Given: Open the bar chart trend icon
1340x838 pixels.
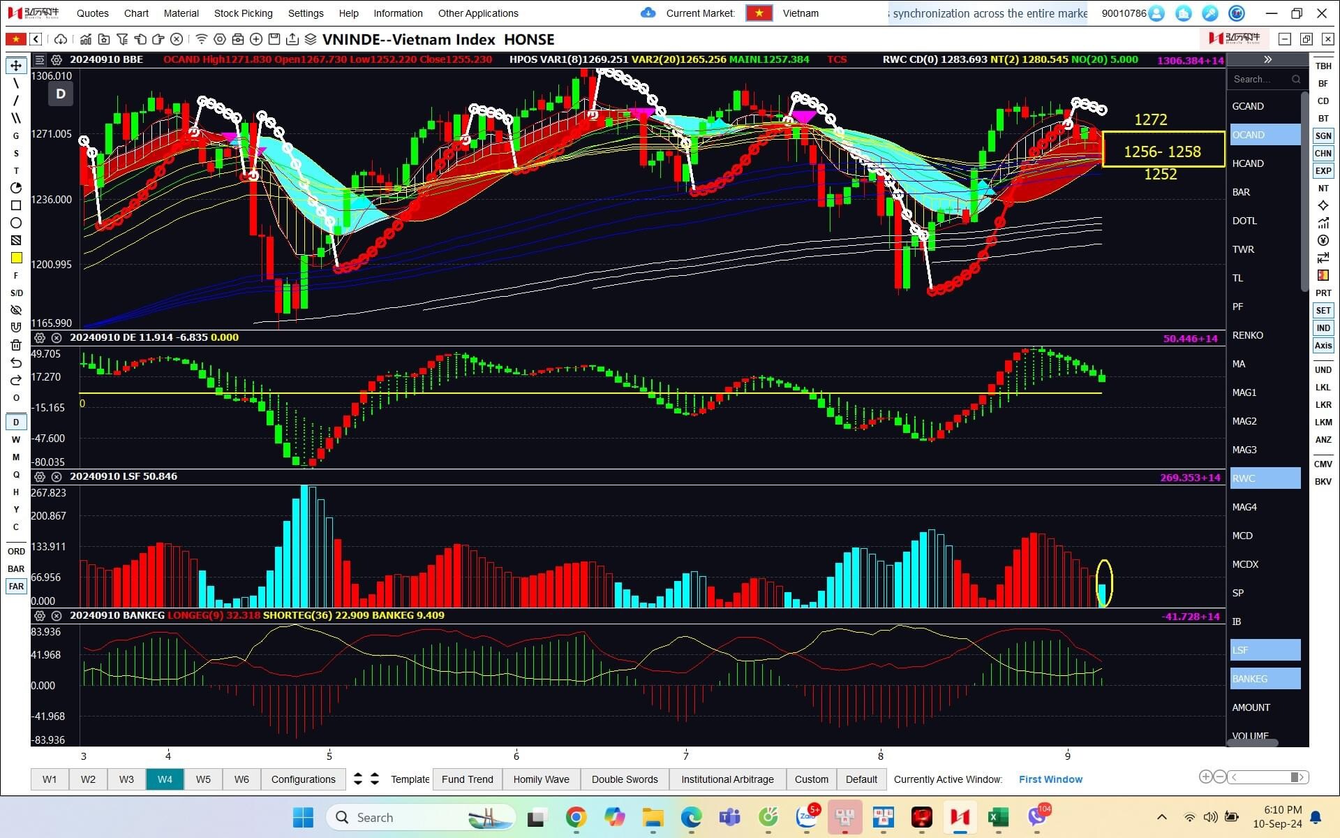Looking at the screenshot, I should tap(85, 39).
